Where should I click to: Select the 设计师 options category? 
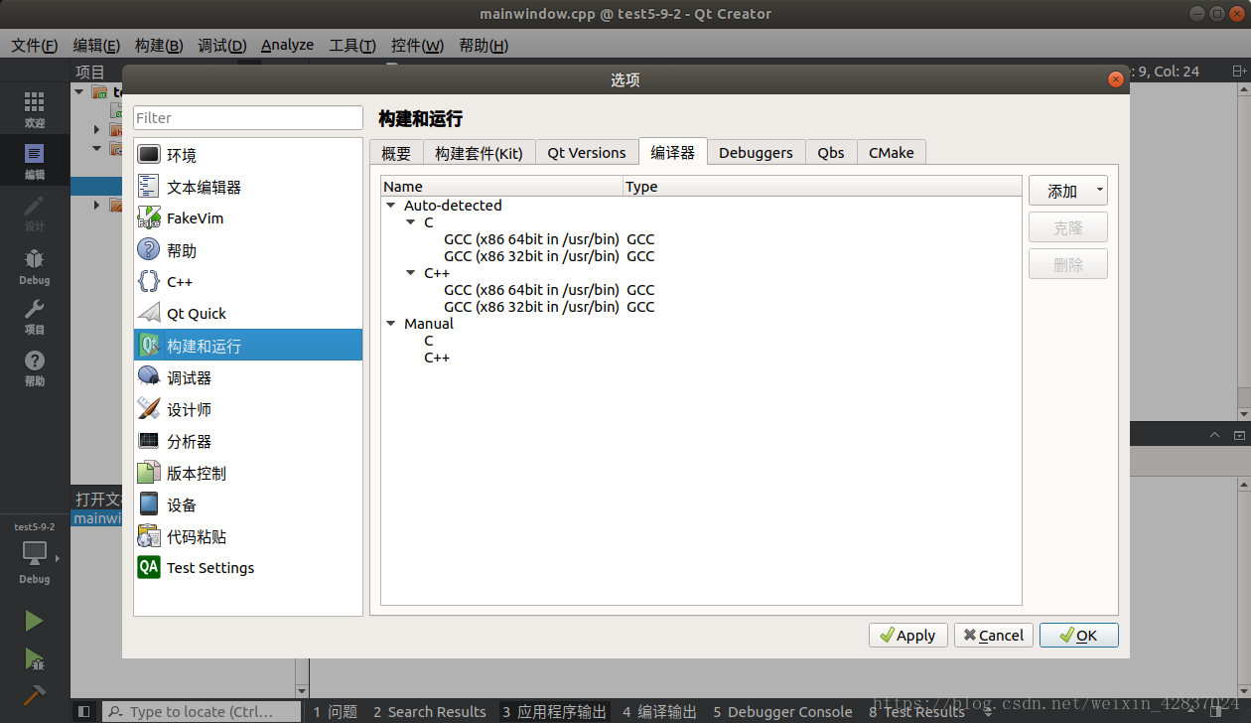click(248, 409)
